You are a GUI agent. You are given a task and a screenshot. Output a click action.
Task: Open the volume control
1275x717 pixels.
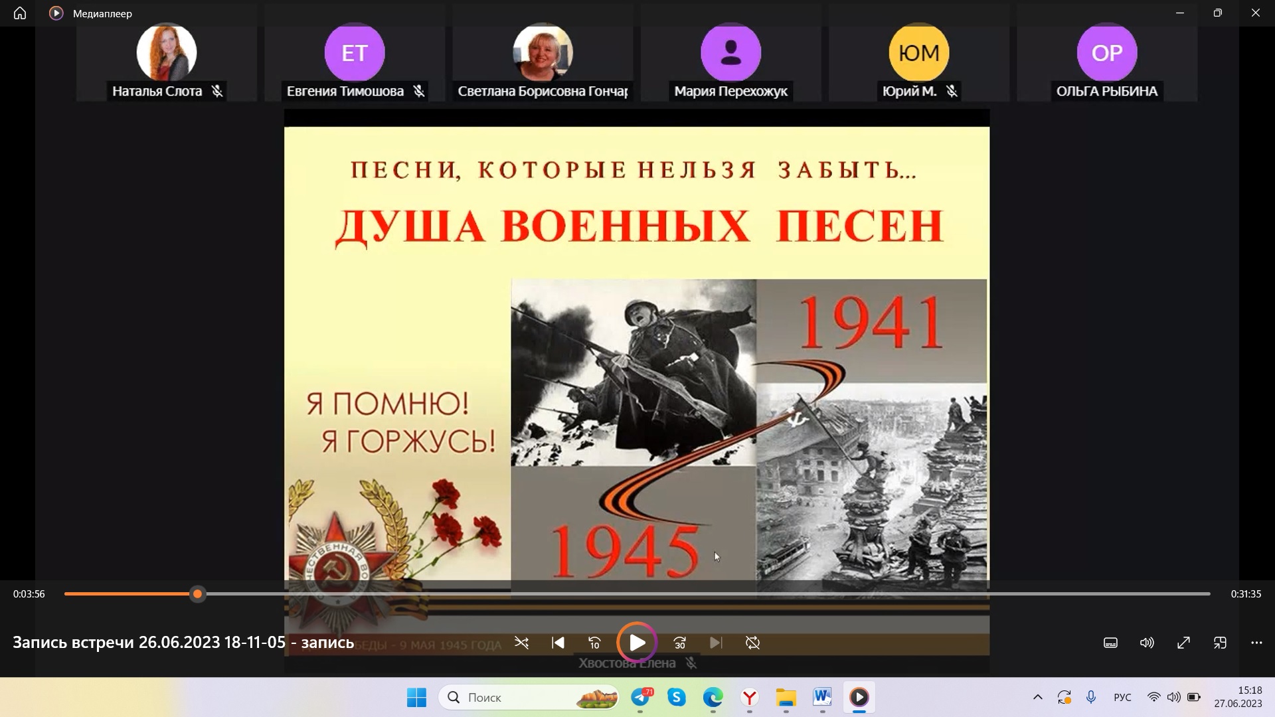click(x=1147, y=643)
